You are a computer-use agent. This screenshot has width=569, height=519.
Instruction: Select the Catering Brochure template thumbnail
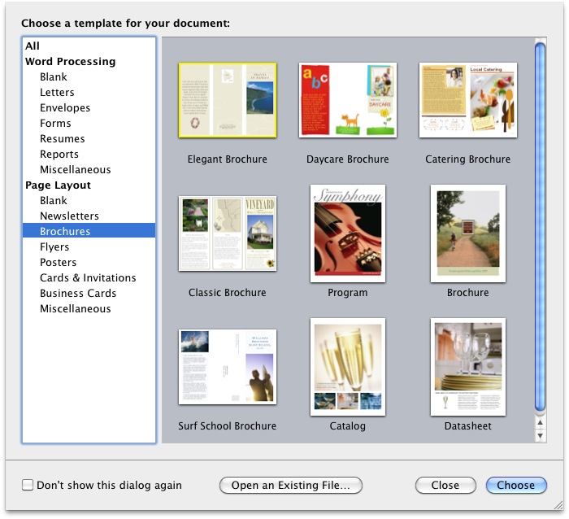(x=468, y=100)
